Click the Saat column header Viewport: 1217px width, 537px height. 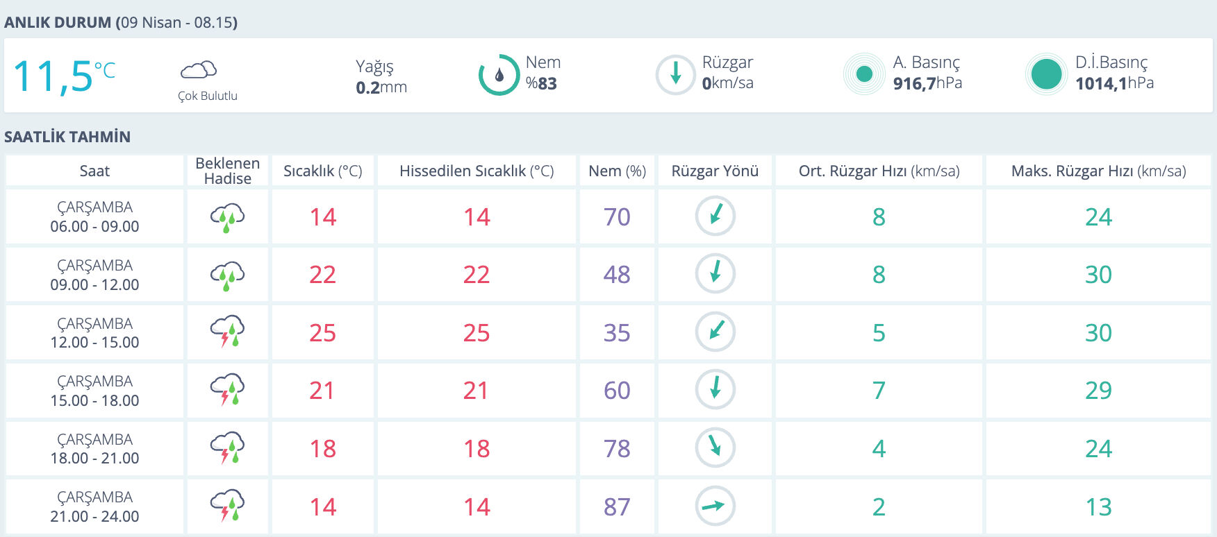tap(94, 171)
